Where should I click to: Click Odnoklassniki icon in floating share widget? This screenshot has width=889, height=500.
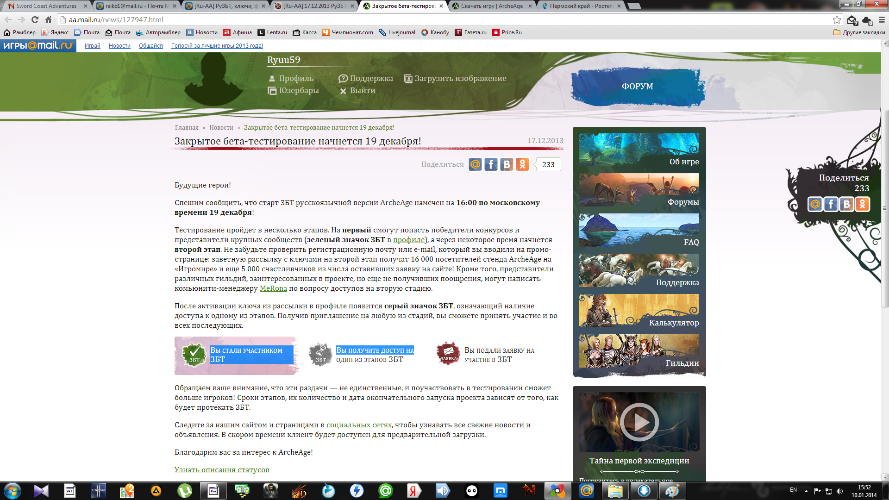(x=862, y=204)
